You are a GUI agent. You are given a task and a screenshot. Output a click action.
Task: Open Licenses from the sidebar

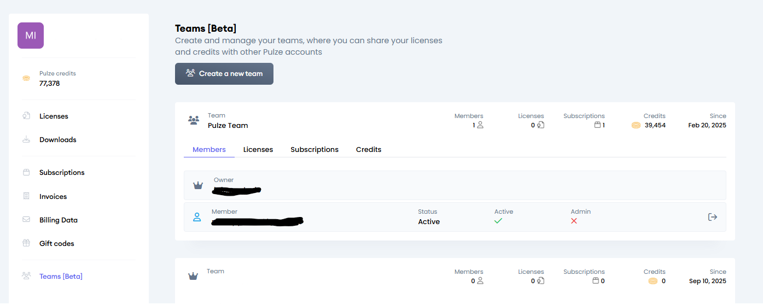click(54, 116)
